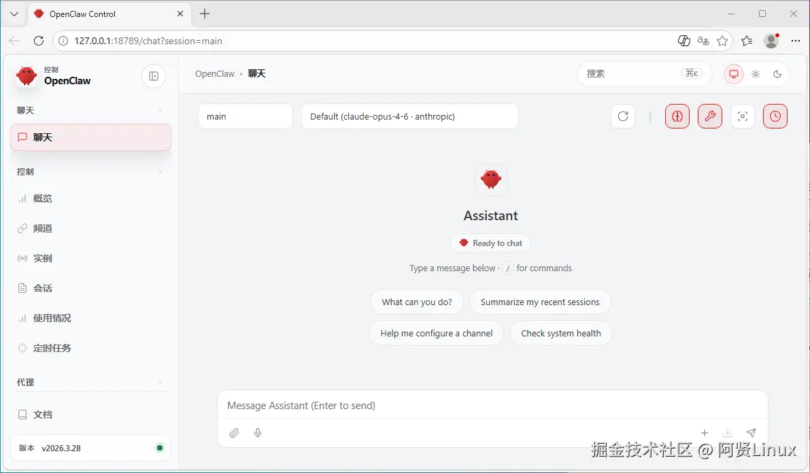The image size is (810, 473).
Task: Open the Default claude-opus-4-6 model dropdown
Action: (x=409, y=116)
